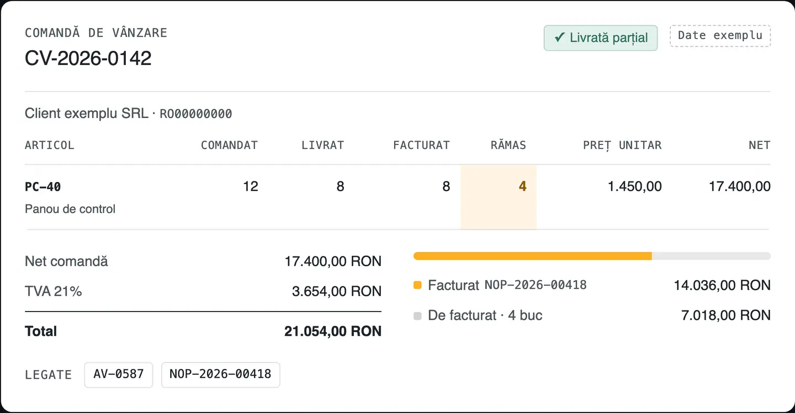Select the Date exemplu tag
795x413 pixels.
point(720,36)
